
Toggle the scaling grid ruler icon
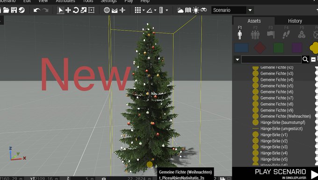[x=161, y=10]
